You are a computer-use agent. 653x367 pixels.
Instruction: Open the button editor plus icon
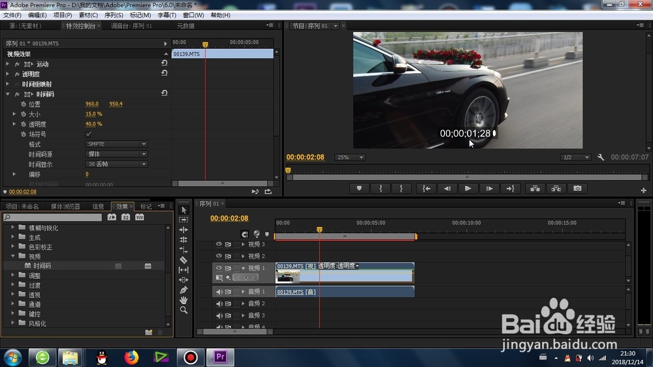click(x=643, y=191)
